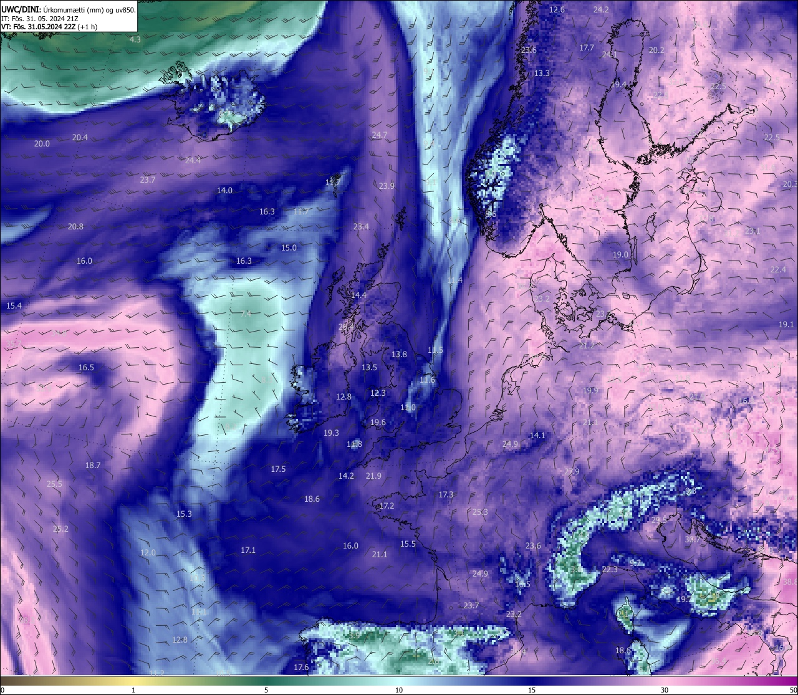Select the 19.1 map value

click(787, 324)
